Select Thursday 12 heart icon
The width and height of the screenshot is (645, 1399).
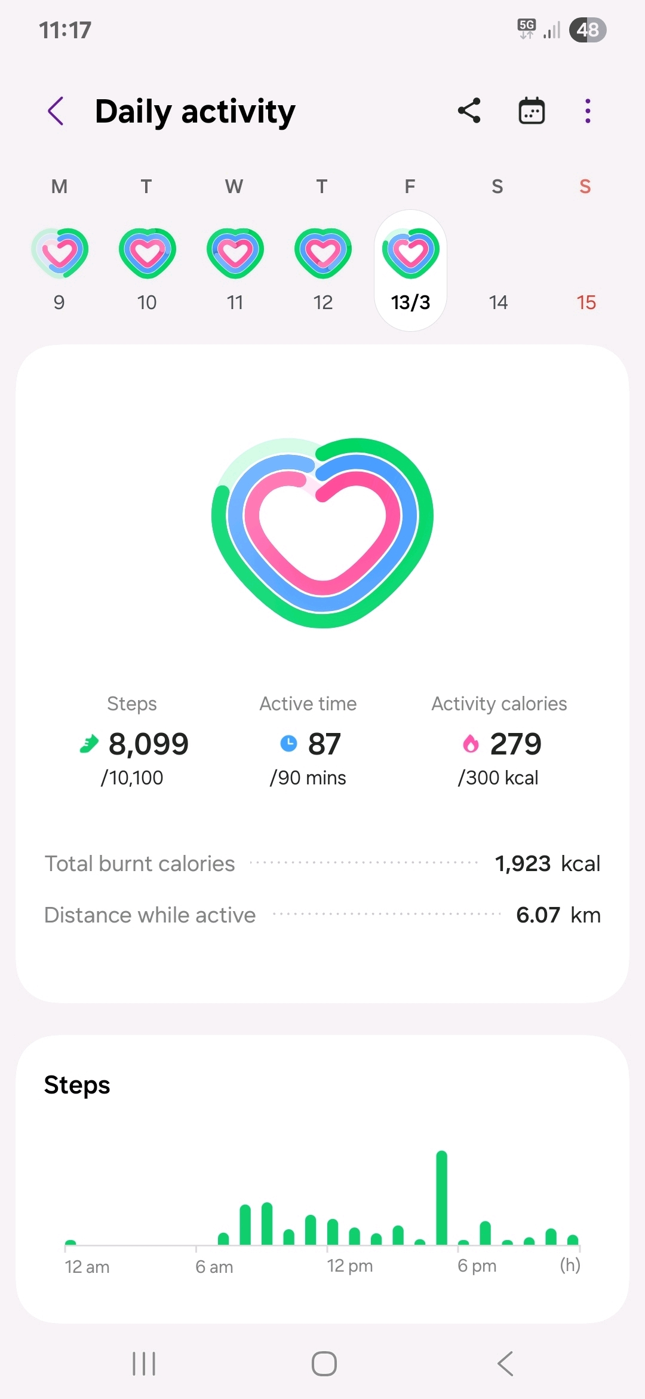pyautogui.click(x=323, y=253)
